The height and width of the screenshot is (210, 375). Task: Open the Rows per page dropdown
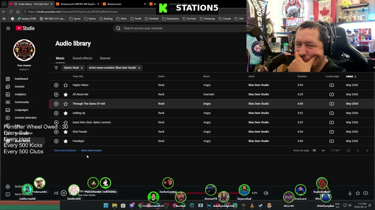click(318, 150)
